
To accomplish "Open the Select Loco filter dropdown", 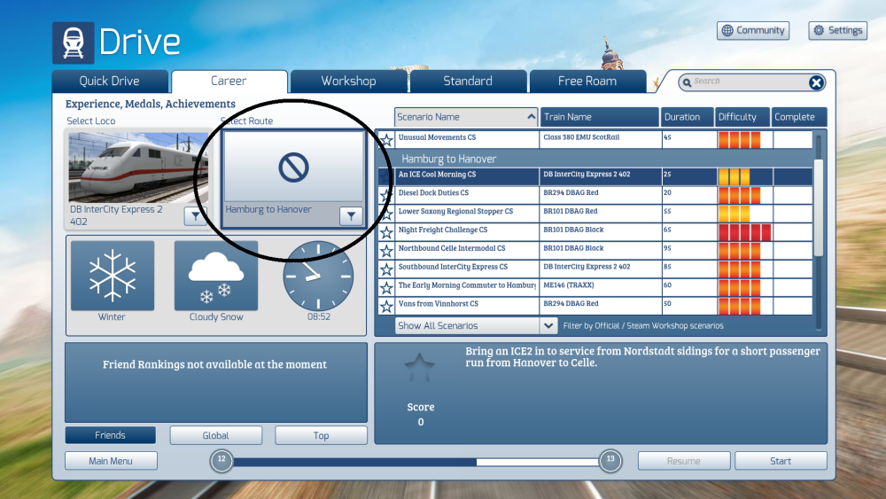I will (x=196, y=216).
